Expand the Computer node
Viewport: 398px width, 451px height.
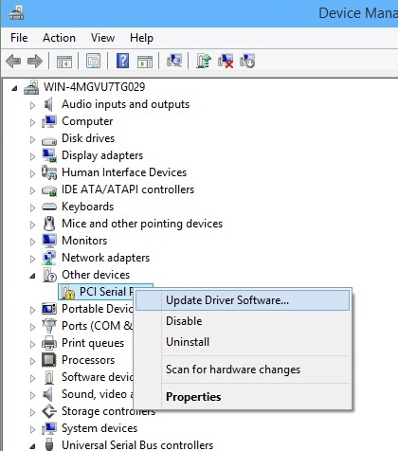(x=32, y=122)
